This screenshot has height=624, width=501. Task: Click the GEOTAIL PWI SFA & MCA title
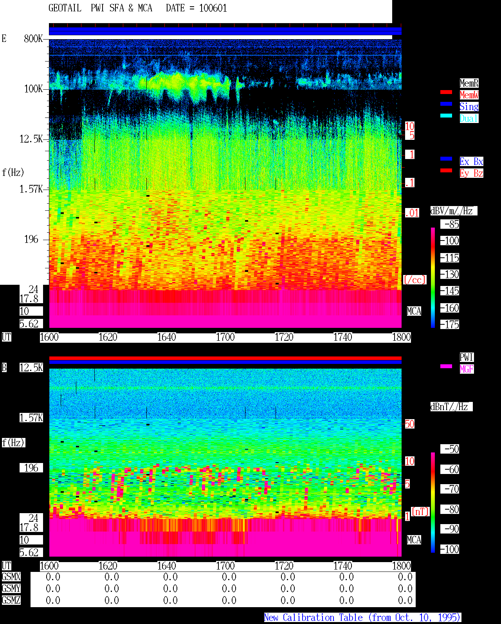pos(100,8)
